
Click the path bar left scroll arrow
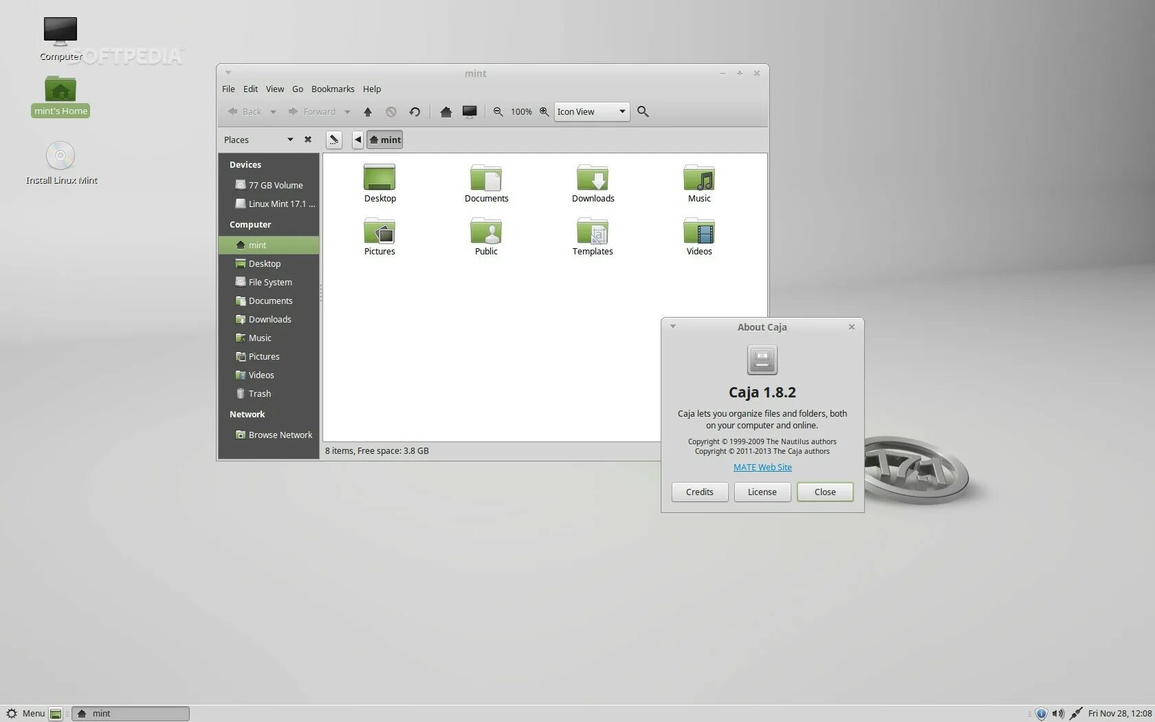tap(357, 140)
